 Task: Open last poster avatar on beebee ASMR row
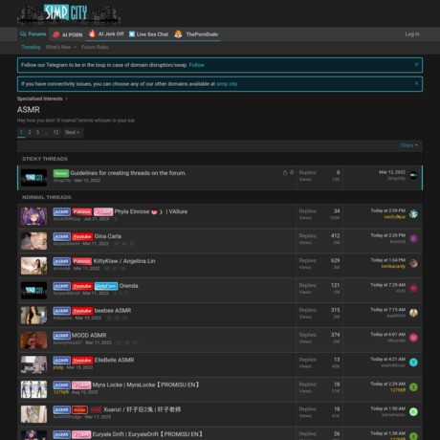point(413,313)
